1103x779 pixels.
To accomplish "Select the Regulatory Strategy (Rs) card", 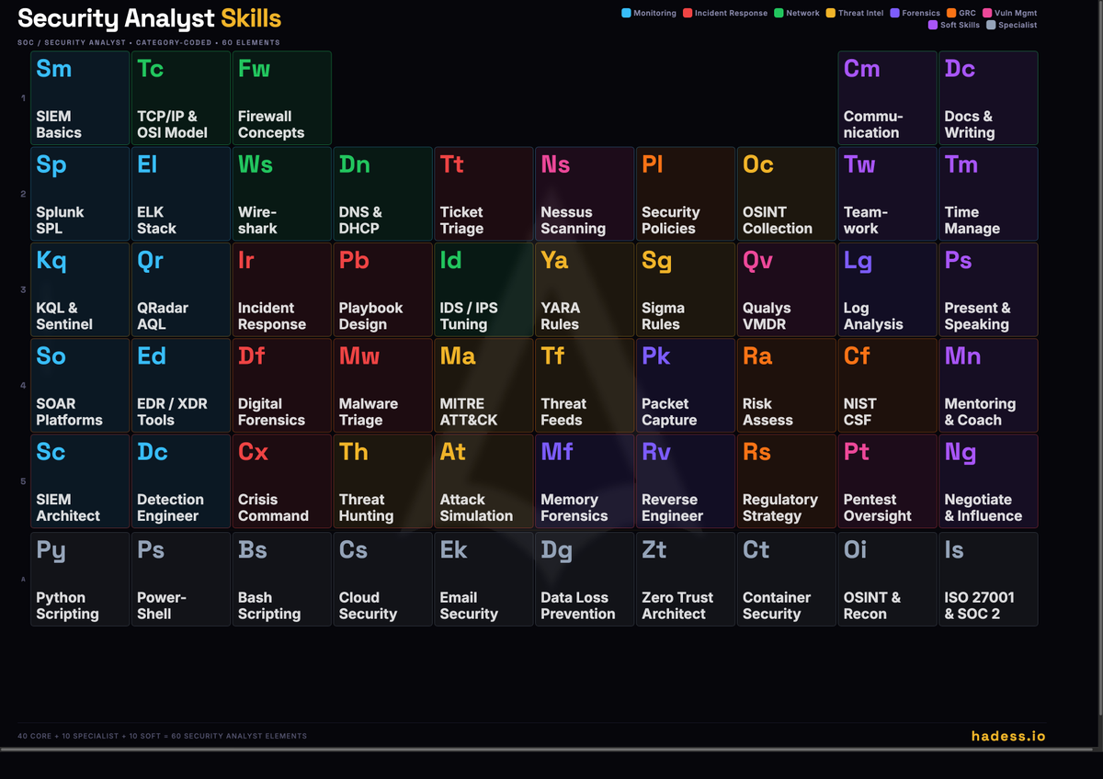I will [787, 480].
